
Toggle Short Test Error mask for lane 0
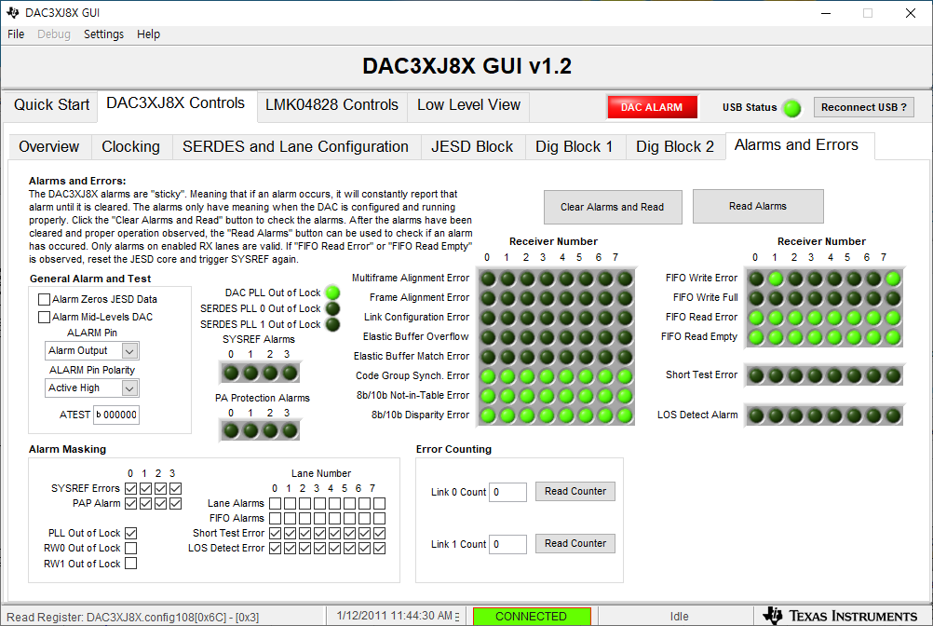pos(275,533)
